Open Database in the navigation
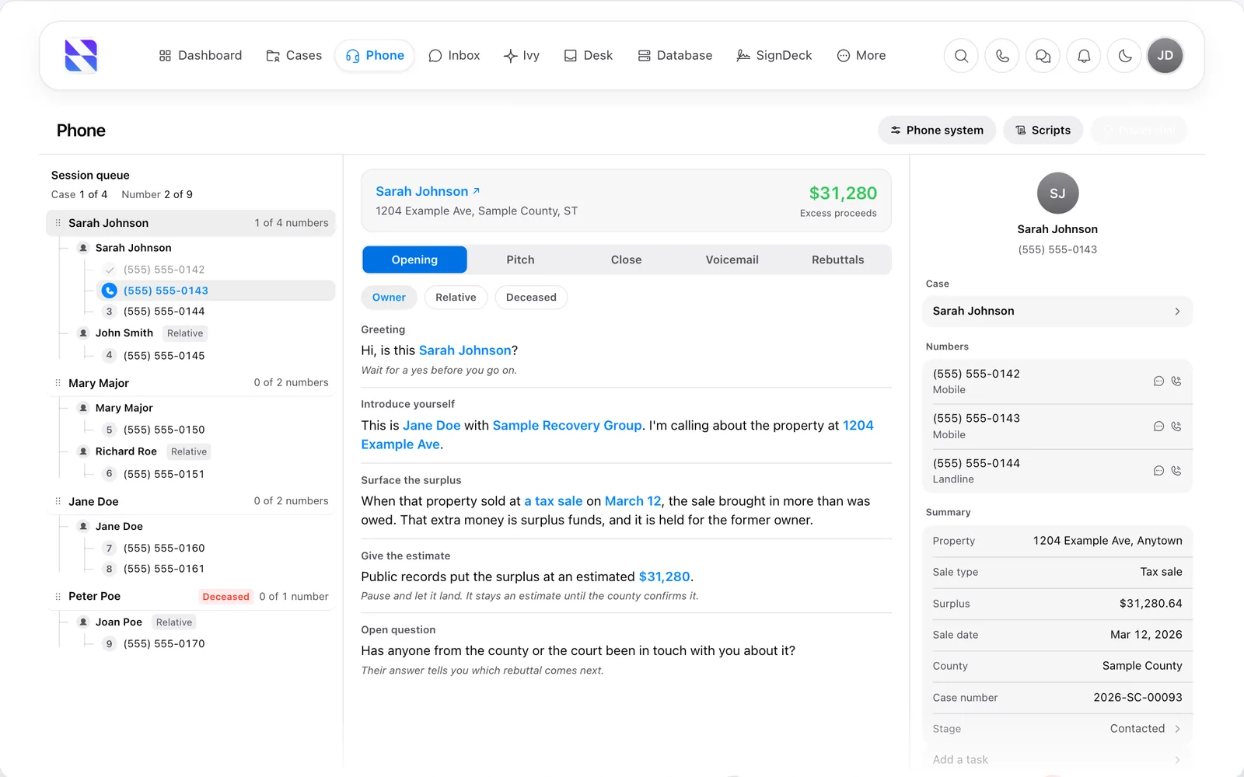The image size is (1244, 777). tap(675, 56)
